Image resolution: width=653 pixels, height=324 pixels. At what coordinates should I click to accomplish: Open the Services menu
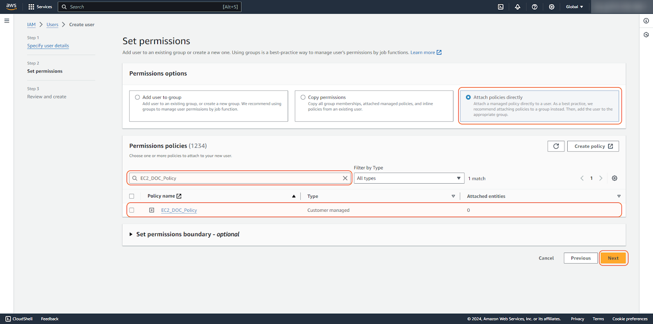point(40,7)
